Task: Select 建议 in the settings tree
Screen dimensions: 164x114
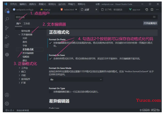Action: 25,60
